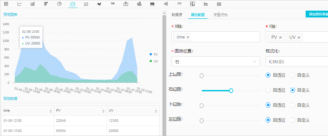Open the 图例位置 dropdown showing 右
This screenshot has width=328, height=136.
(x=216, y=61)
